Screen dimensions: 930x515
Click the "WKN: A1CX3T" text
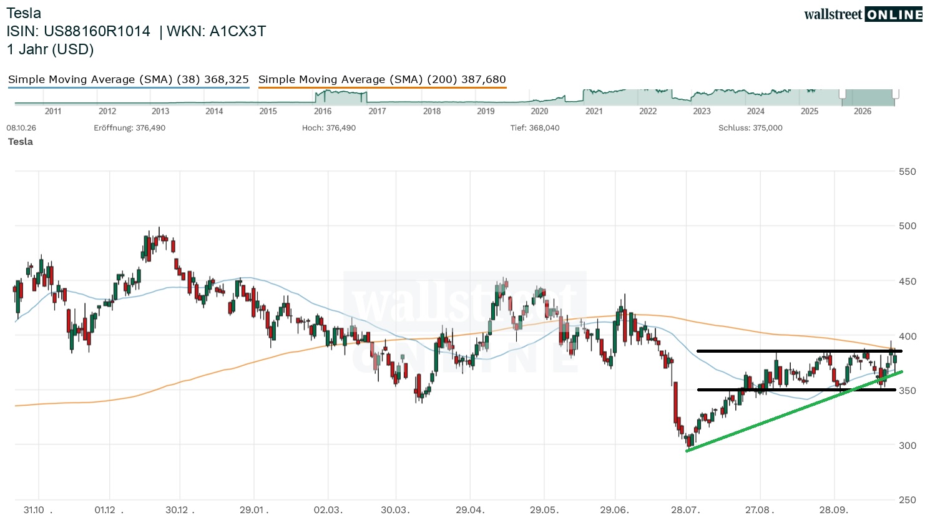(216, 31)
